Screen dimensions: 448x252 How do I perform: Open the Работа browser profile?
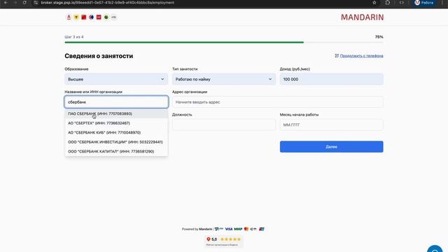pyautogui.click(x=424, y=3)
